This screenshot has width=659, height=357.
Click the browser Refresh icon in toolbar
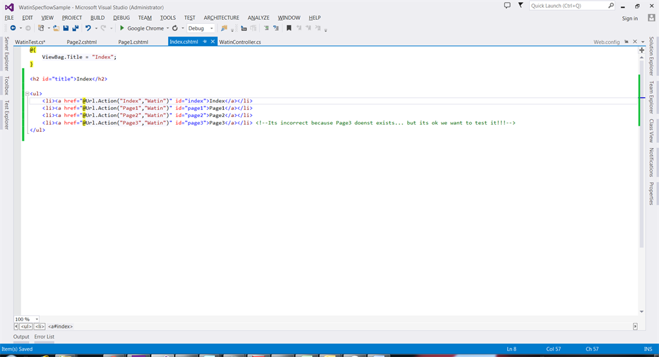click(175, 28)
